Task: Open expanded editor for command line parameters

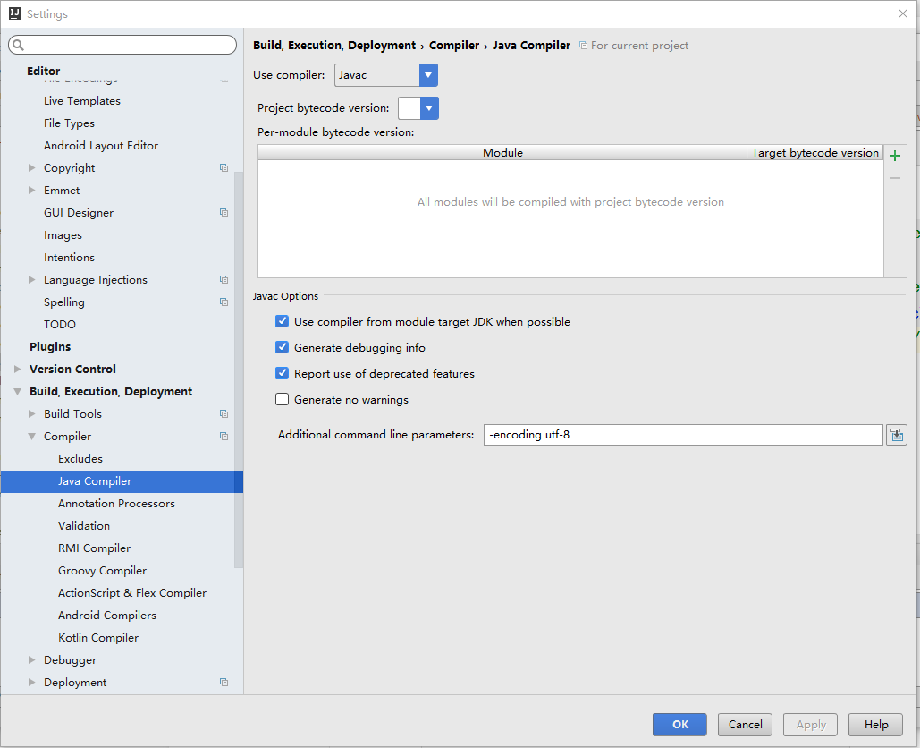Action: click(896, 434)
